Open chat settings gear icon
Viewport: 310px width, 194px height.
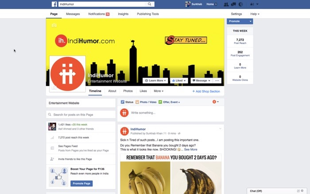tap(302, 191)
